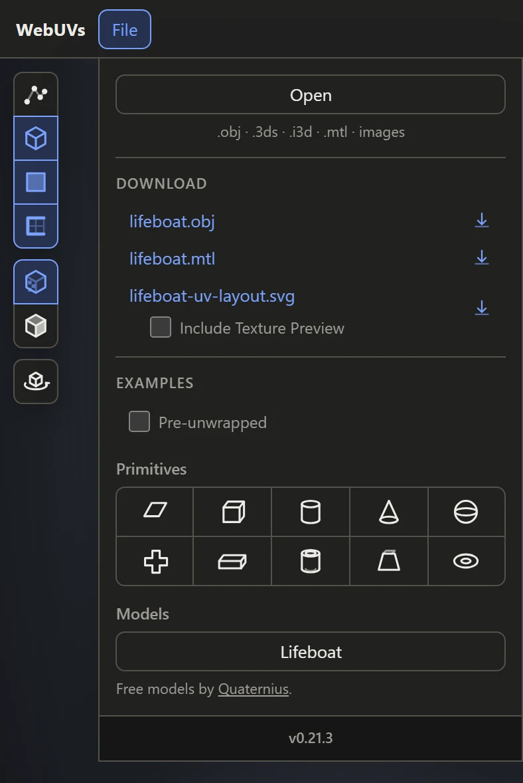Toggle the solid square view icon

[36, 182]
